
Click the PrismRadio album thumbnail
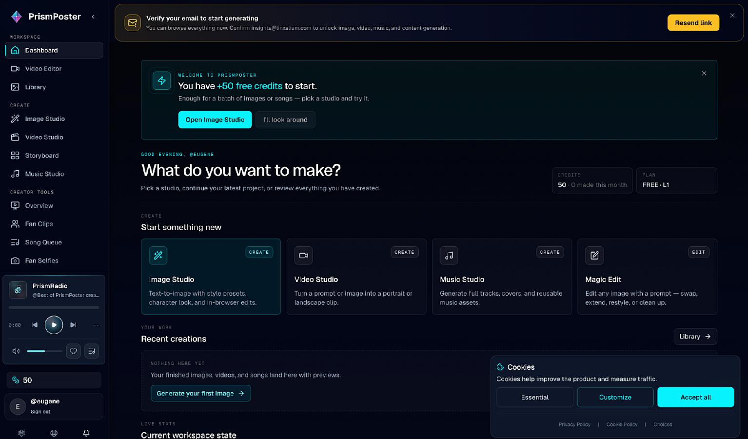pyautogui.click(x=18, y=290)
